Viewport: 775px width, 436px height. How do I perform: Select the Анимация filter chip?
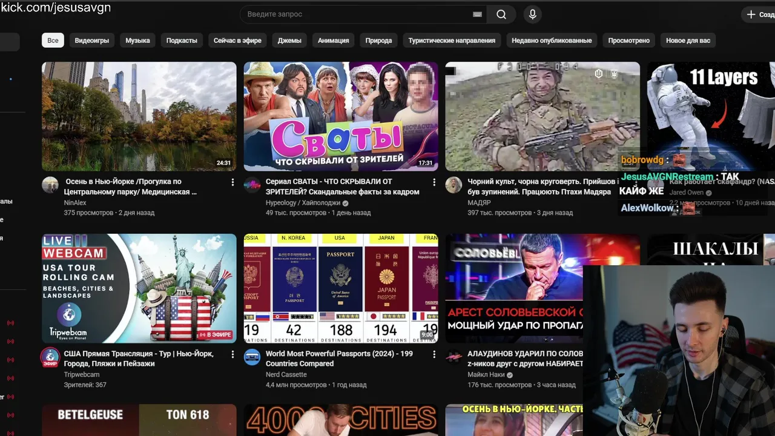tap(333, 41)
